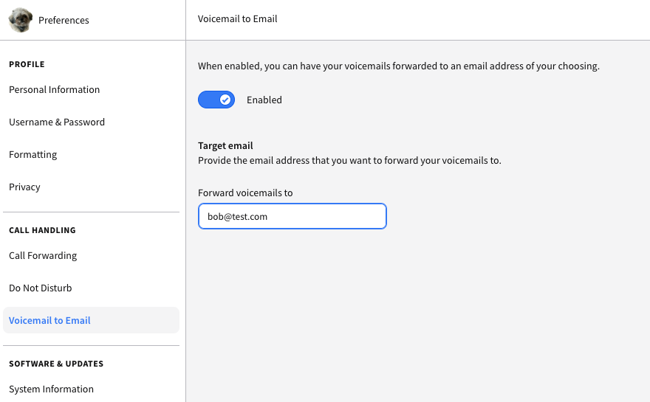Click the PROFILE section heading
Image resolution: width=650 pixels, height=402 pixels.
(27, 64)
